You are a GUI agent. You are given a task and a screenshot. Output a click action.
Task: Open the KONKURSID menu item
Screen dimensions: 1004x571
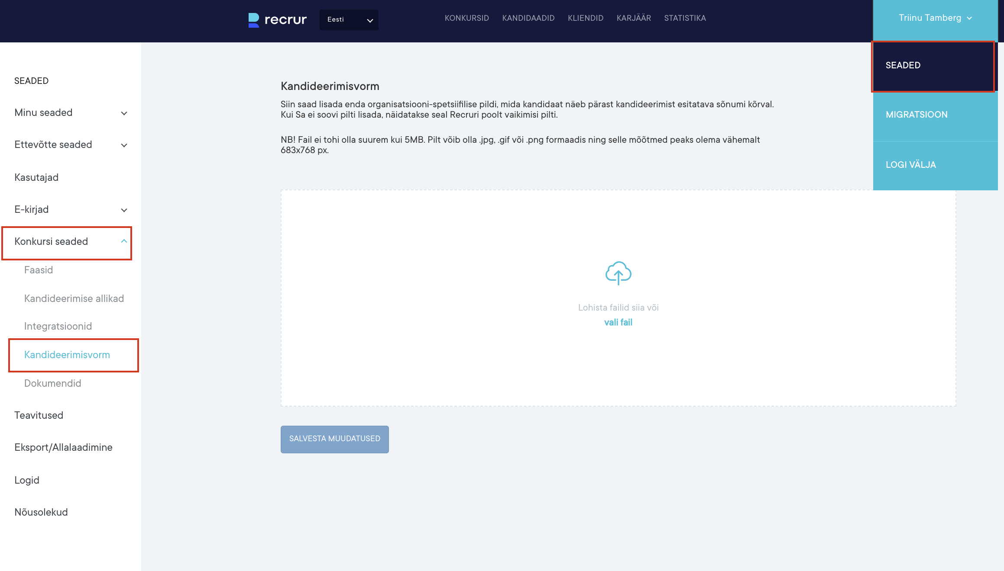coord(466,18)
